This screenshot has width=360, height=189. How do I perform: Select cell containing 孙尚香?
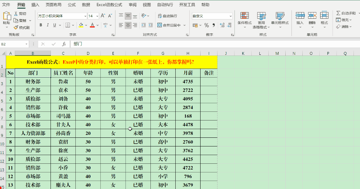(63, 133)
